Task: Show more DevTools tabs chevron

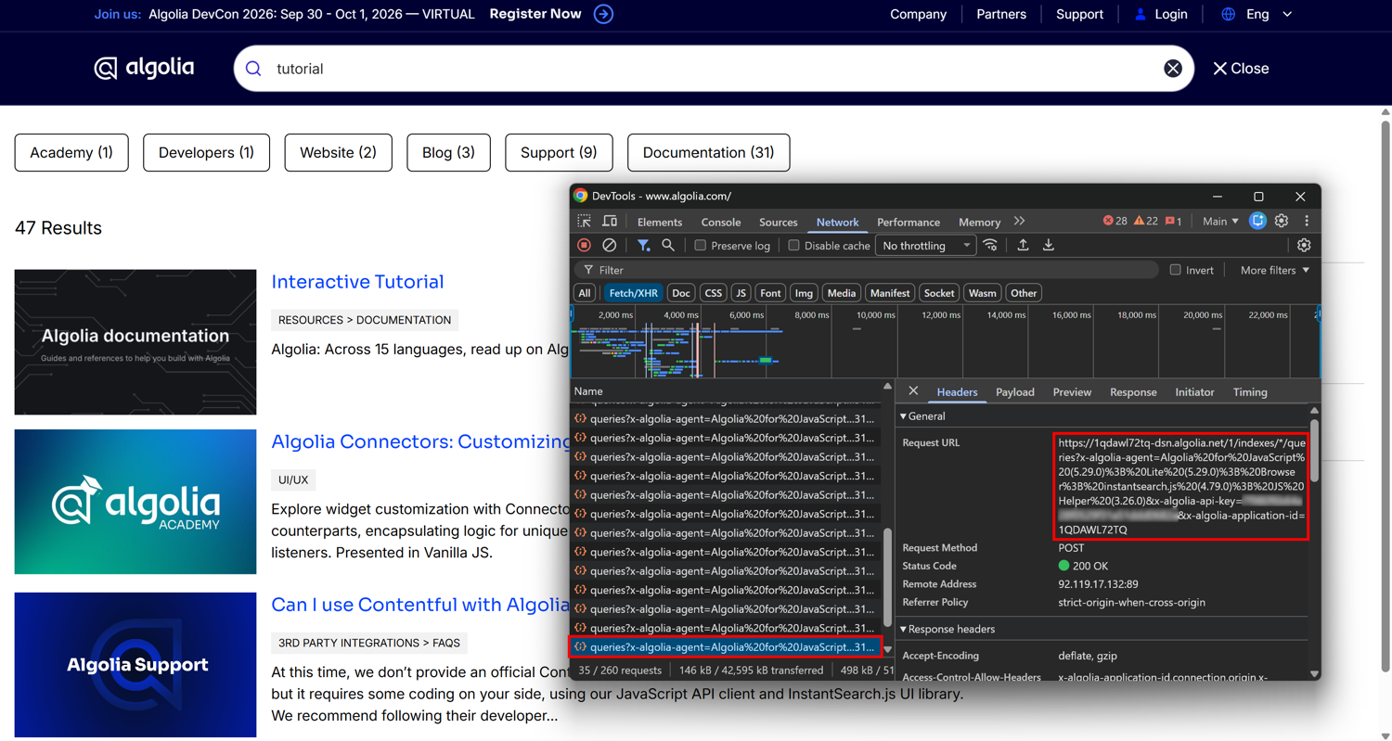Action: [x=1019, y=221]
